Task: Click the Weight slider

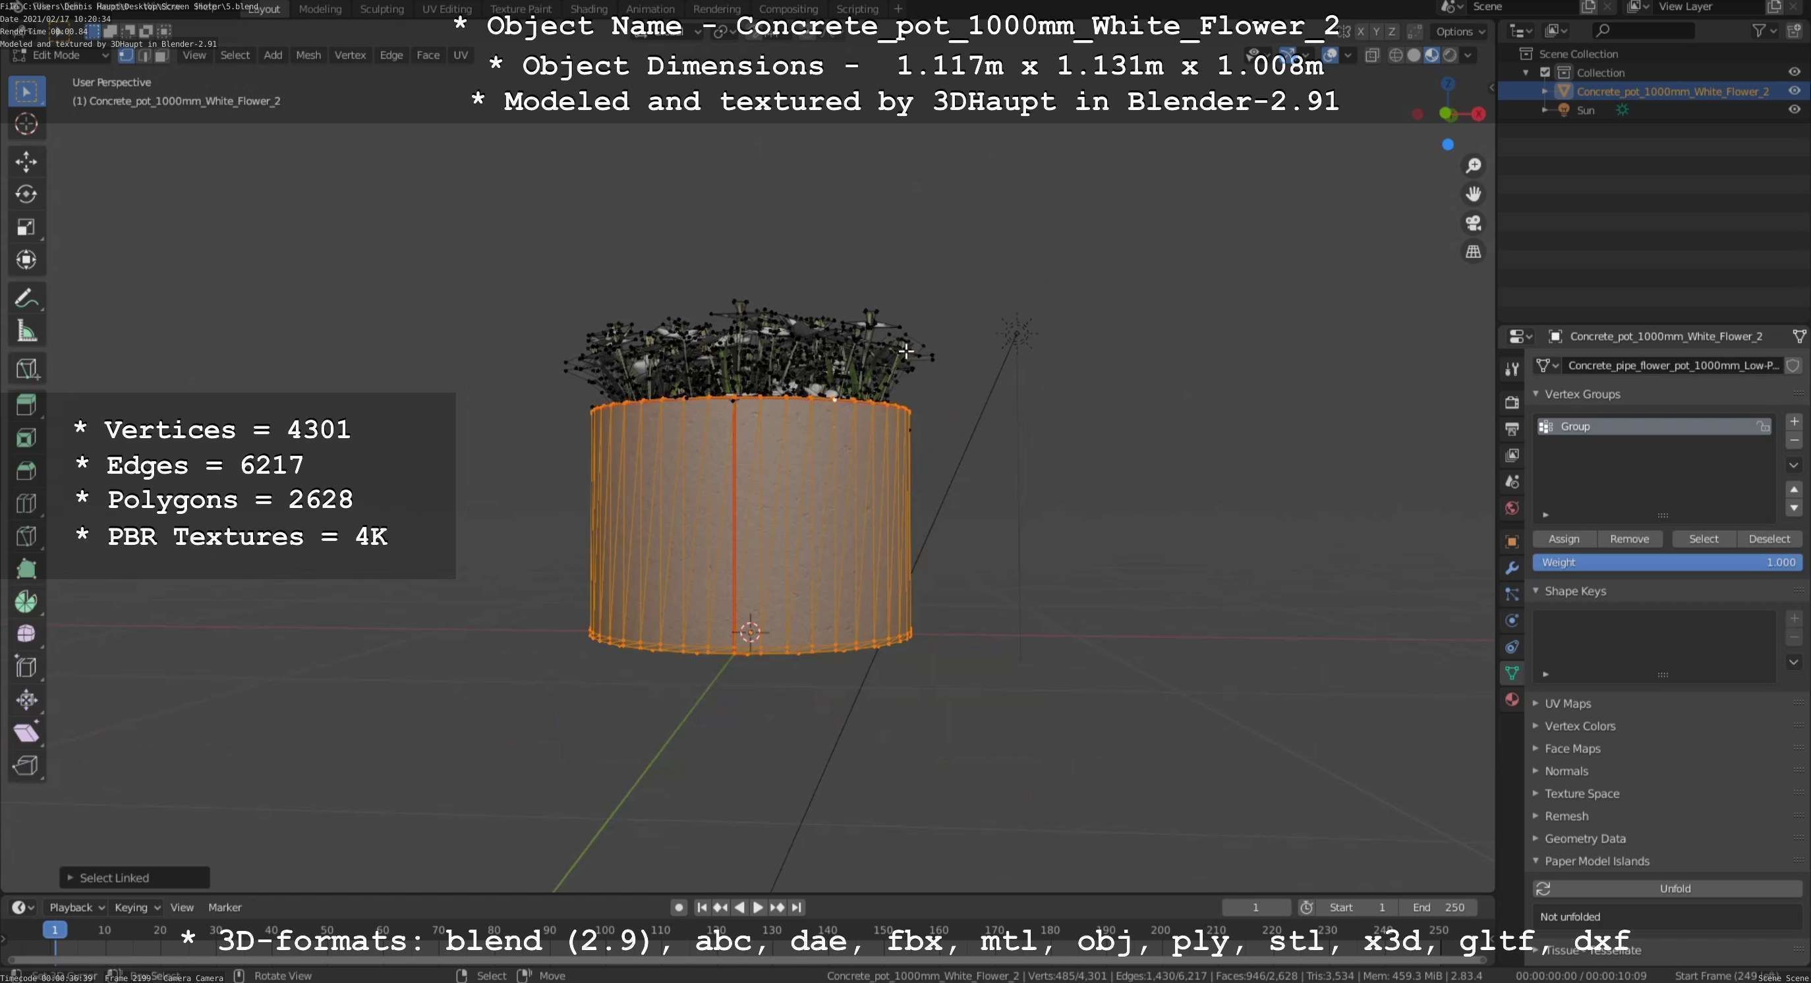Action: click(x=1667, y=562)
